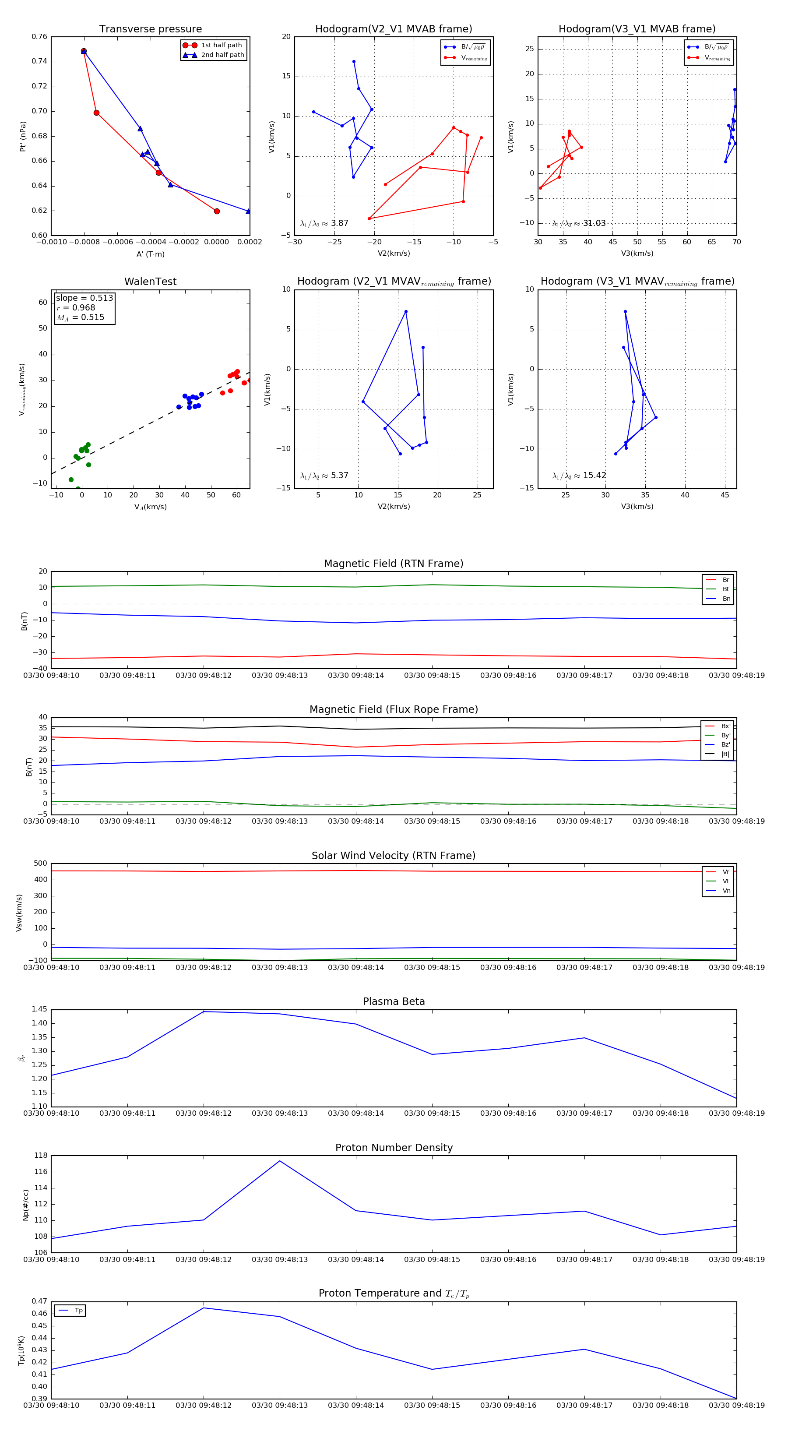Click 'Vsw(km/s)' y-axis label
This screenshot has height=1445, width=788.
[19, 913]
